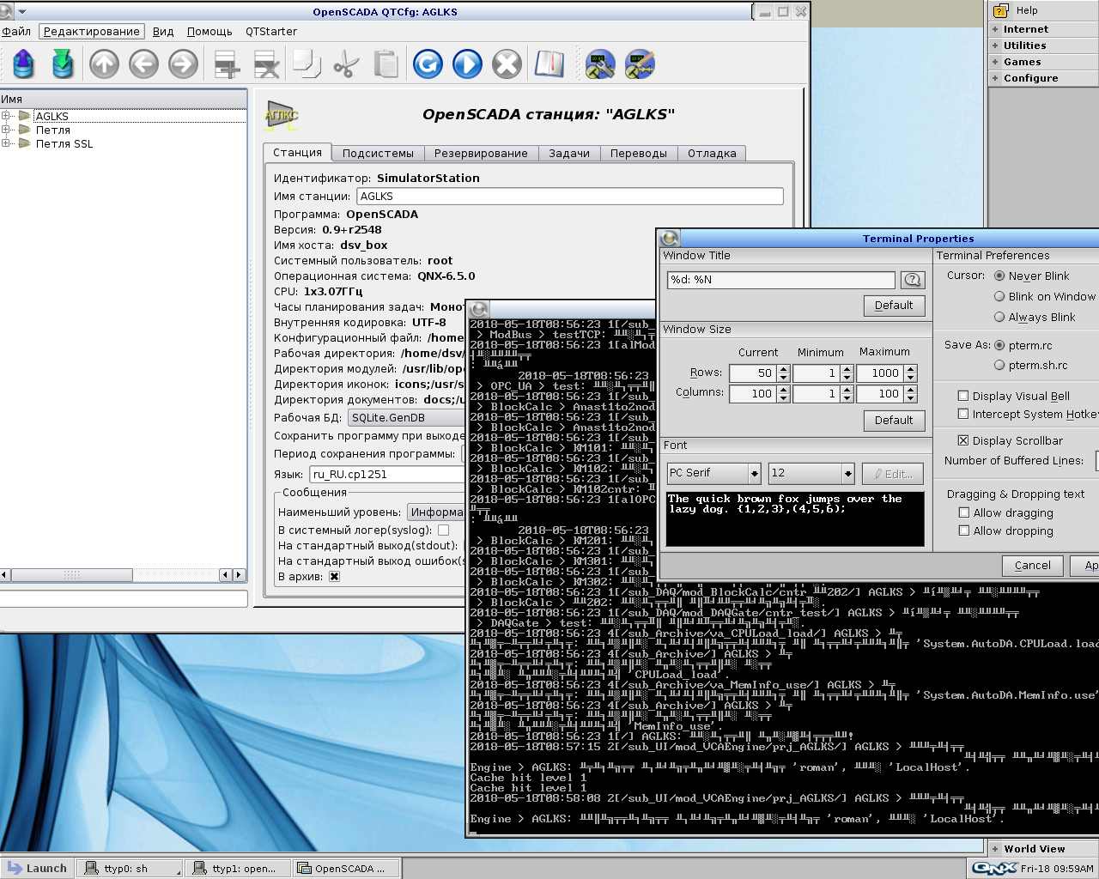
Task: Check the Allow dragging checkbox
Action: [x=963, y=512]
